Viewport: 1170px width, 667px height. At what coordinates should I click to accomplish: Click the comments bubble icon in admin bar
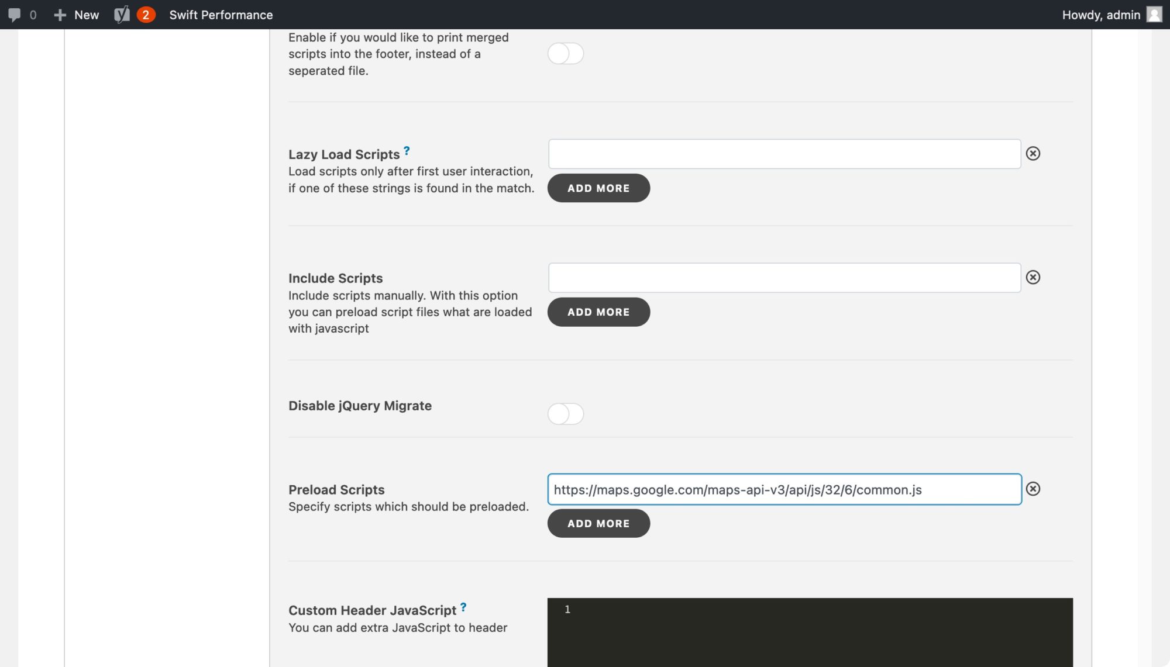(14, 14)
